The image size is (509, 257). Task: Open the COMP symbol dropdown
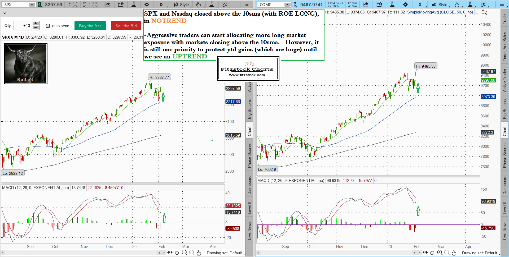pos(287,4)
